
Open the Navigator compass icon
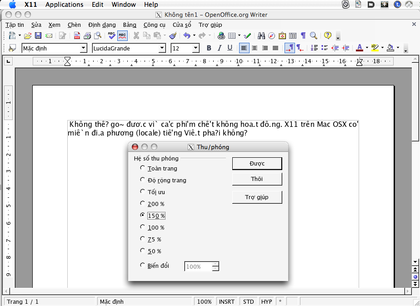(x=272, y=35)
